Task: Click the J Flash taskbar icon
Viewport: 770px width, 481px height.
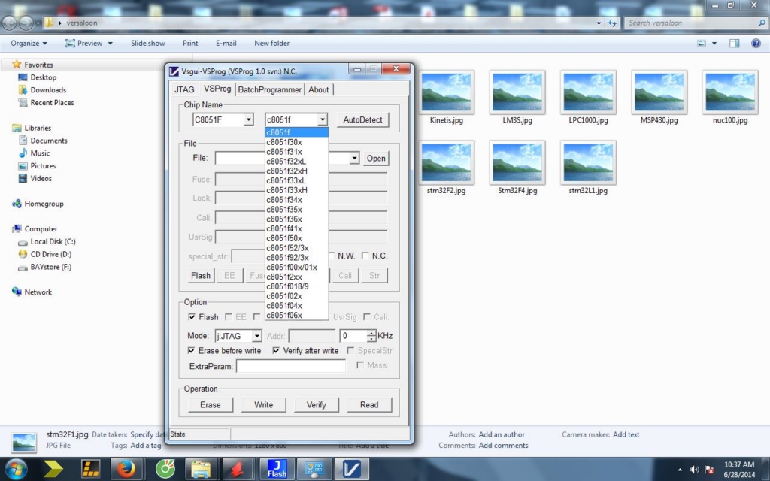Action: 277,470
